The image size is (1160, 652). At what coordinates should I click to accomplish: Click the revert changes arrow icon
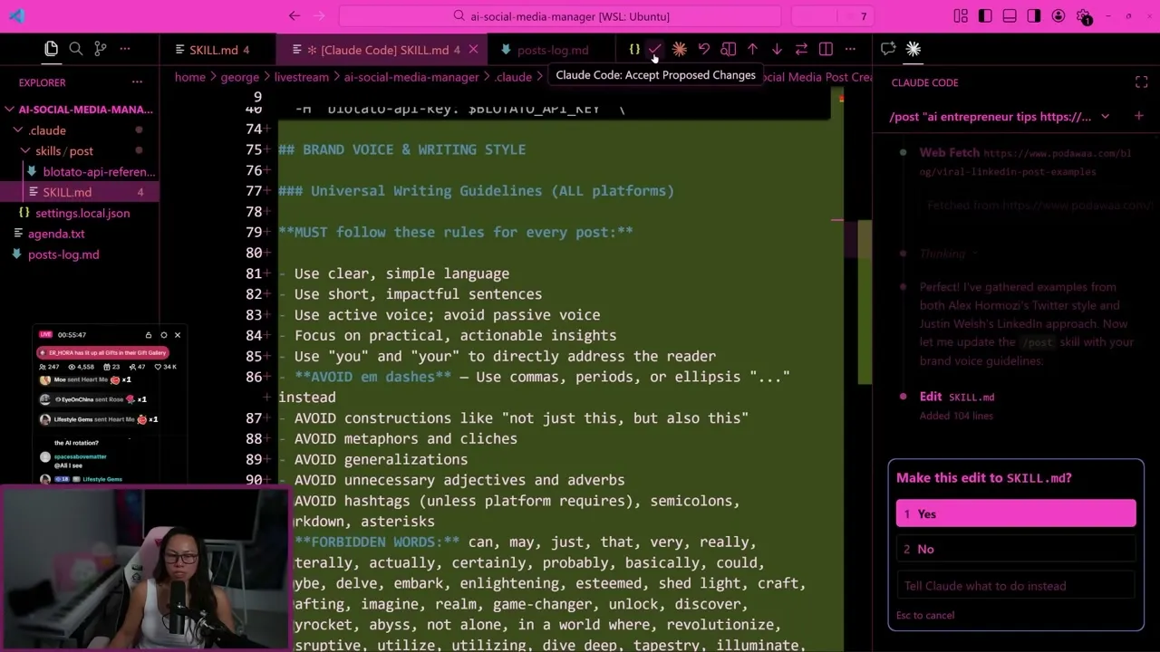click(703, 49)
